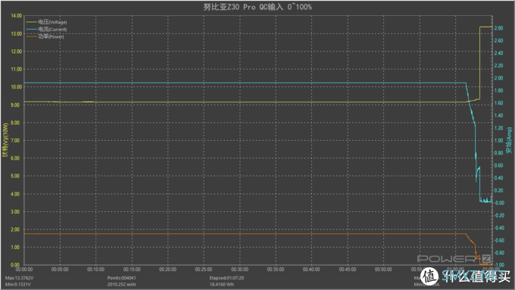Click the 14.00 voltage axis label
This screenshot has height=290, width=515.
pyautogui.click(x=17, y=16)
